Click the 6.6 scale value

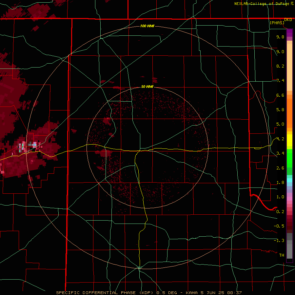pos(280,95)
